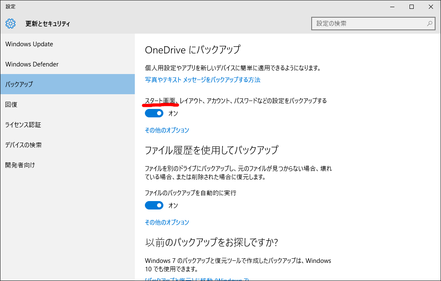Click the ファイル履歴を使用してバックアップ heading

coord(212,150)
